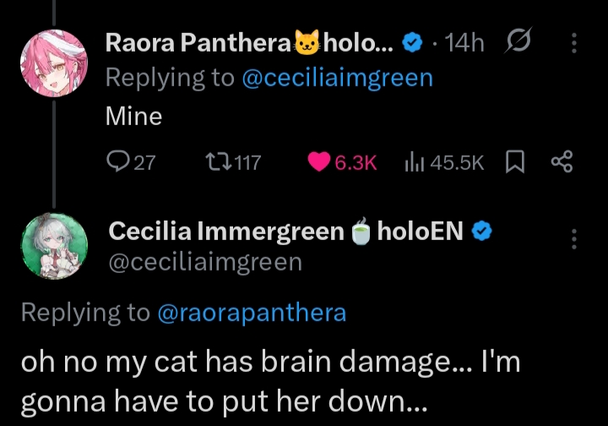Tap Cecilia's blue verified badge
608x426 pixels.
(482, 231)
